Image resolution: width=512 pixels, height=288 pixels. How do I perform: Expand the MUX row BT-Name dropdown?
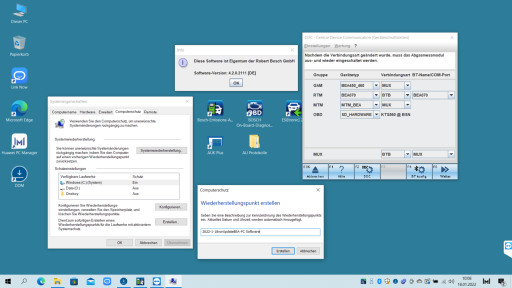[451, 154]
